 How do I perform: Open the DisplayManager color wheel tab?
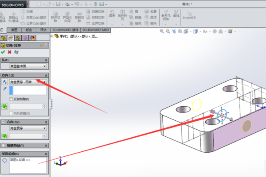pyautogui.click(x=32, y=38)
